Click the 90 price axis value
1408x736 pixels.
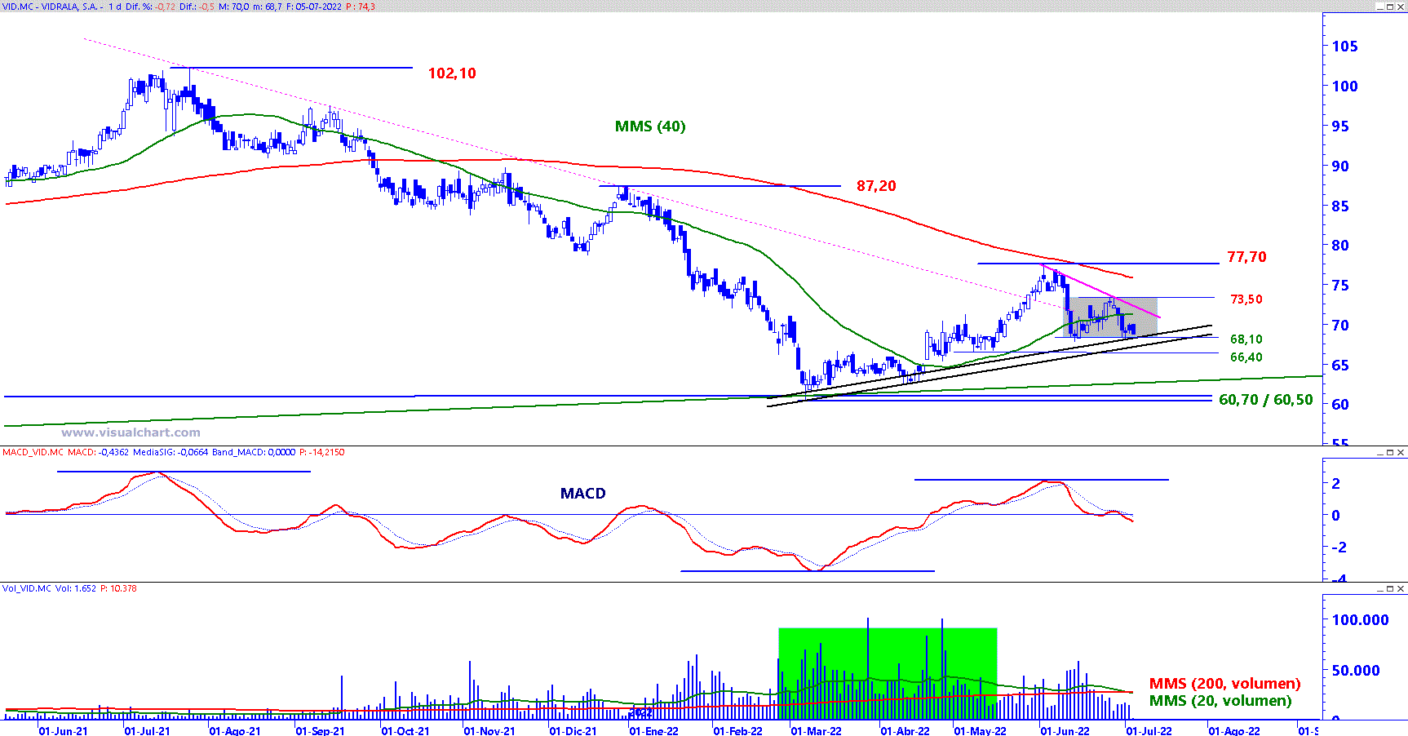[1340, 166]
